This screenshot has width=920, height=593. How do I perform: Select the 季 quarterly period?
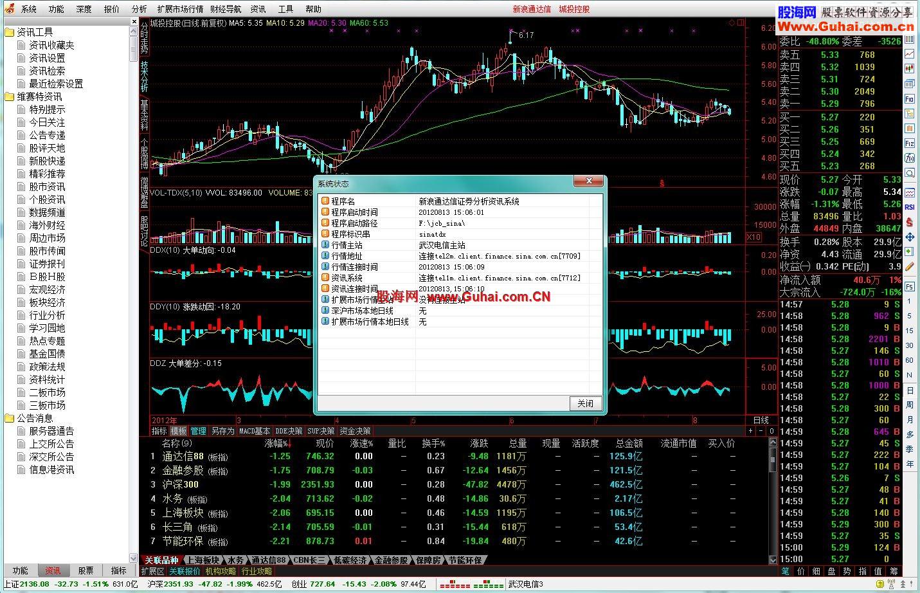tap(910, 449)
